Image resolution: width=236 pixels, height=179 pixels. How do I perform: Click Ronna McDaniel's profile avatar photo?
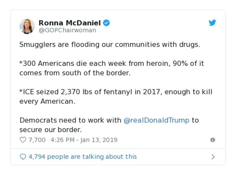click(27, 26)
